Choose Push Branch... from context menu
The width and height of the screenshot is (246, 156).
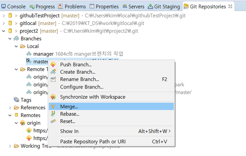[x=111, y=65]
